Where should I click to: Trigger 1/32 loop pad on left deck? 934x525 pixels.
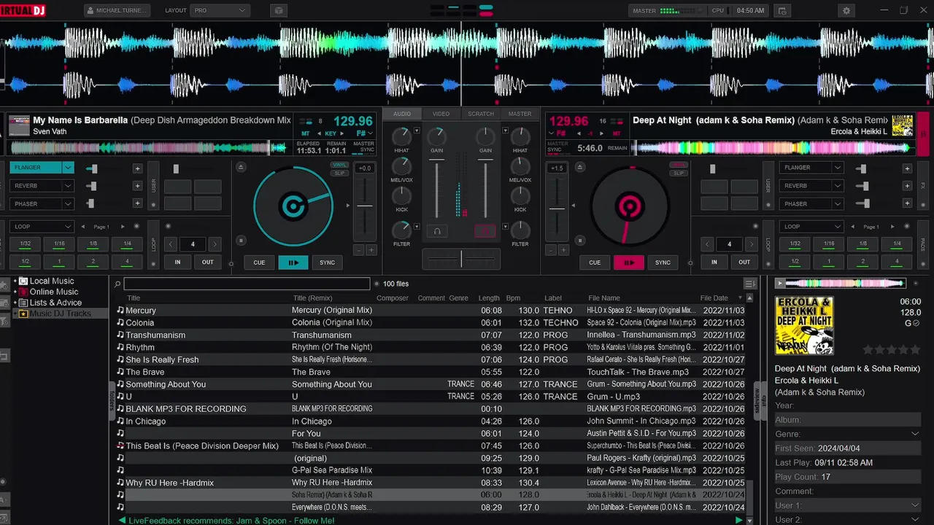[x=26, y=244]
